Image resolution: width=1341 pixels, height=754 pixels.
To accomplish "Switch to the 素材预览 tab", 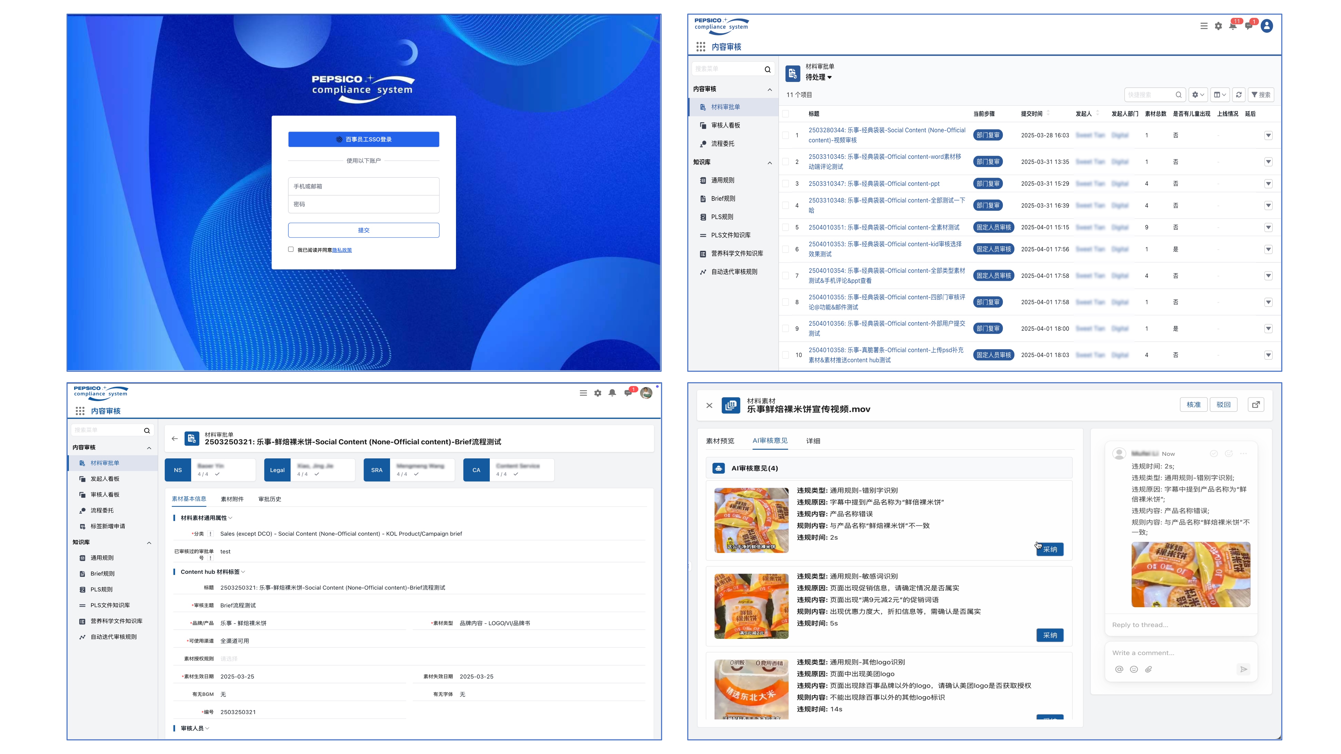I will coord(720,441).
